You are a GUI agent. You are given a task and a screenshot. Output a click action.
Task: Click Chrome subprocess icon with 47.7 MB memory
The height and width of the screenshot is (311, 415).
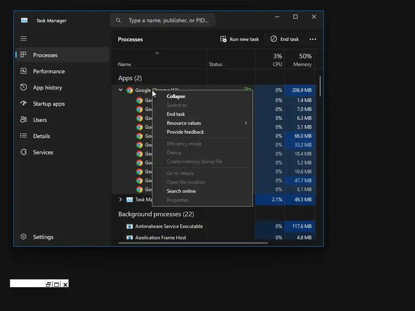click(139, 180)
